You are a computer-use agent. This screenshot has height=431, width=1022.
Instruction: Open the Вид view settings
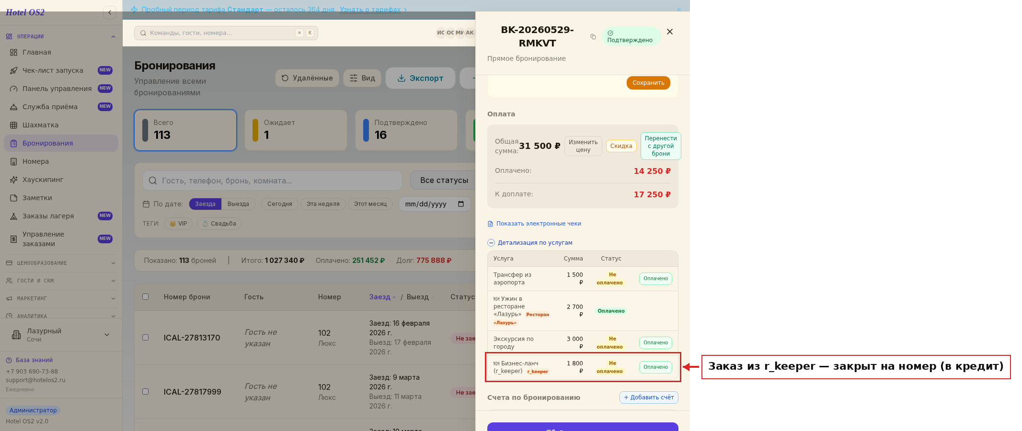tap(362, 78)
